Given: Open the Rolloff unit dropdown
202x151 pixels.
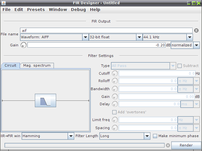Looking at the screenshot, I should pos(188,81).
